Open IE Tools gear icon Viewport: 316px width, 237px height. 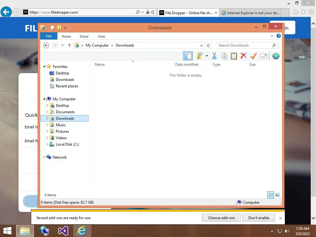coord(311,12)
